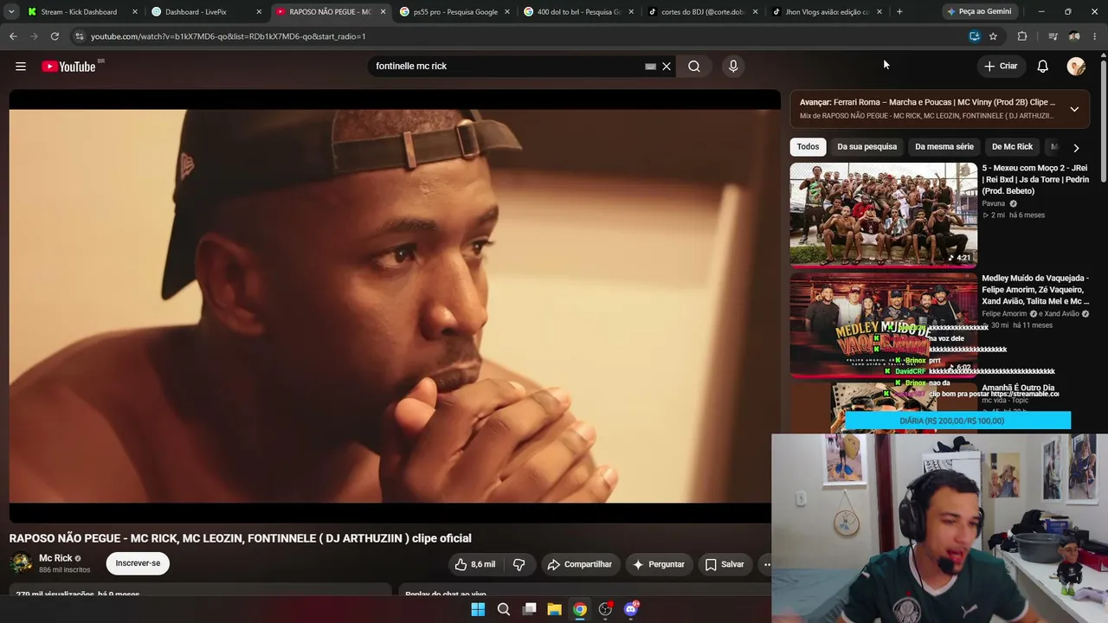Open Windows taskbar search
The height and width of the screenshot is (623, 1108).
(x=503, y=609)
